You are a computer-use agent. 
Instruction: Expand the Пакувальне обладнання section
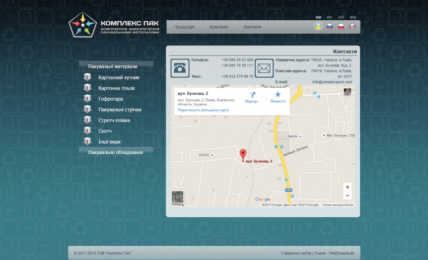tap(115, 152)
